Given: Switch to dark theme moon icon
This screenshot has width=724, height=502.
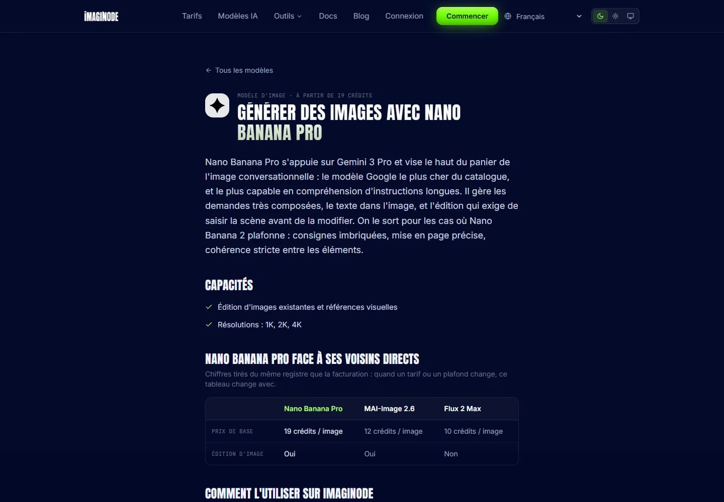Looking at the screenshot, I should [x=600, y=16].
